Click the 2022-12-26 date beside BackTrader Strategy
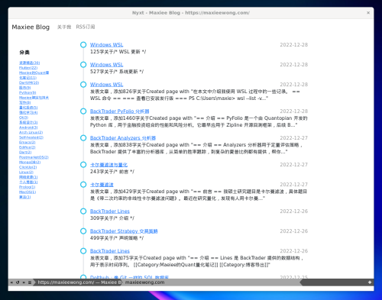The width and height of the screenshot is (382, 300). tap(294, 231)
